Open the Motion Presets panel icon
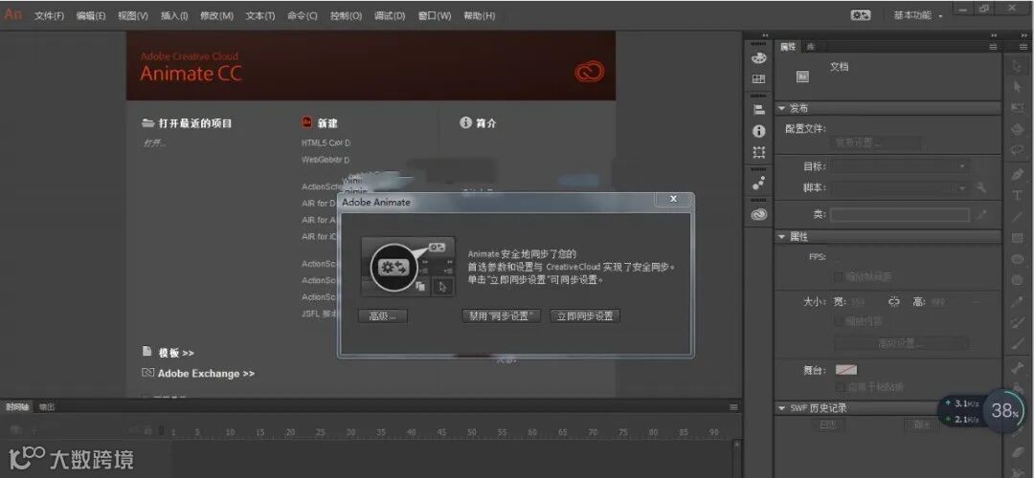1034x478 pixels. pos(759,183)
